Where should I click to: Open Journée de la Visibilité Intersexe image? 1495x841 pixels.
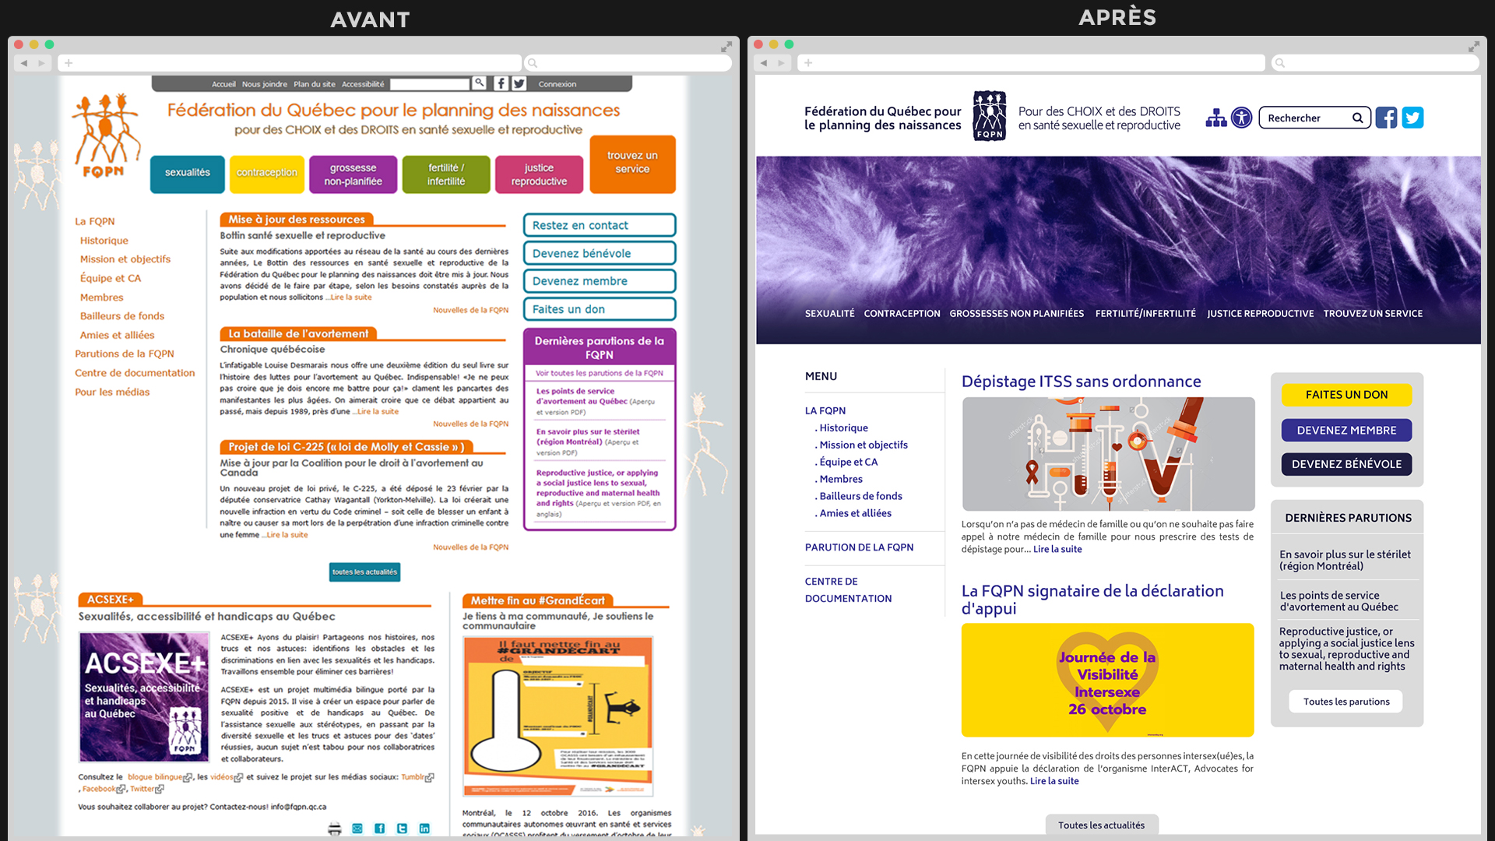click(1107, 680)
